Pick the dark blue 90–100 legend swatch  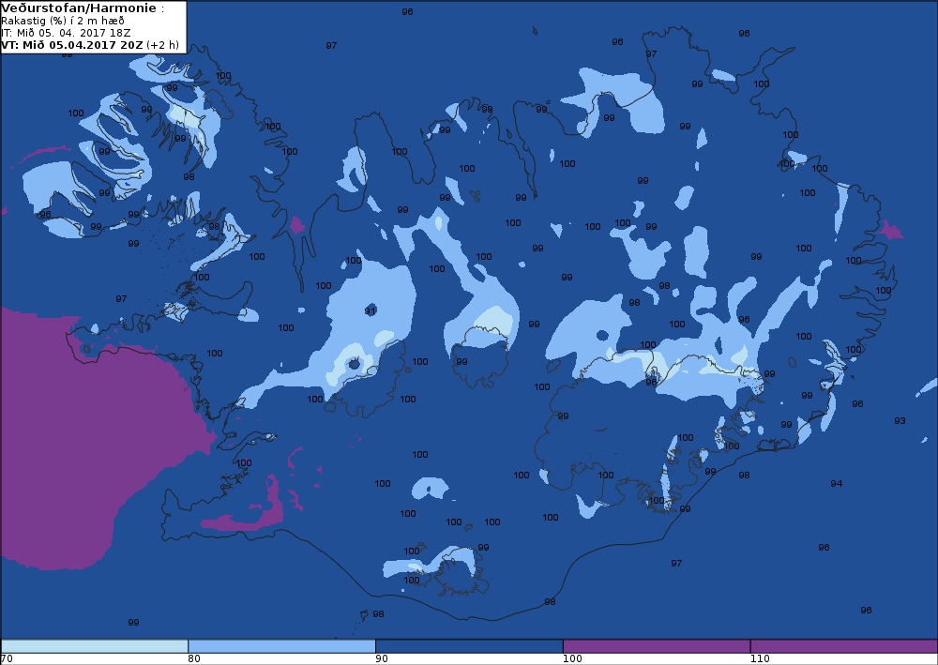tap(469, 646)
